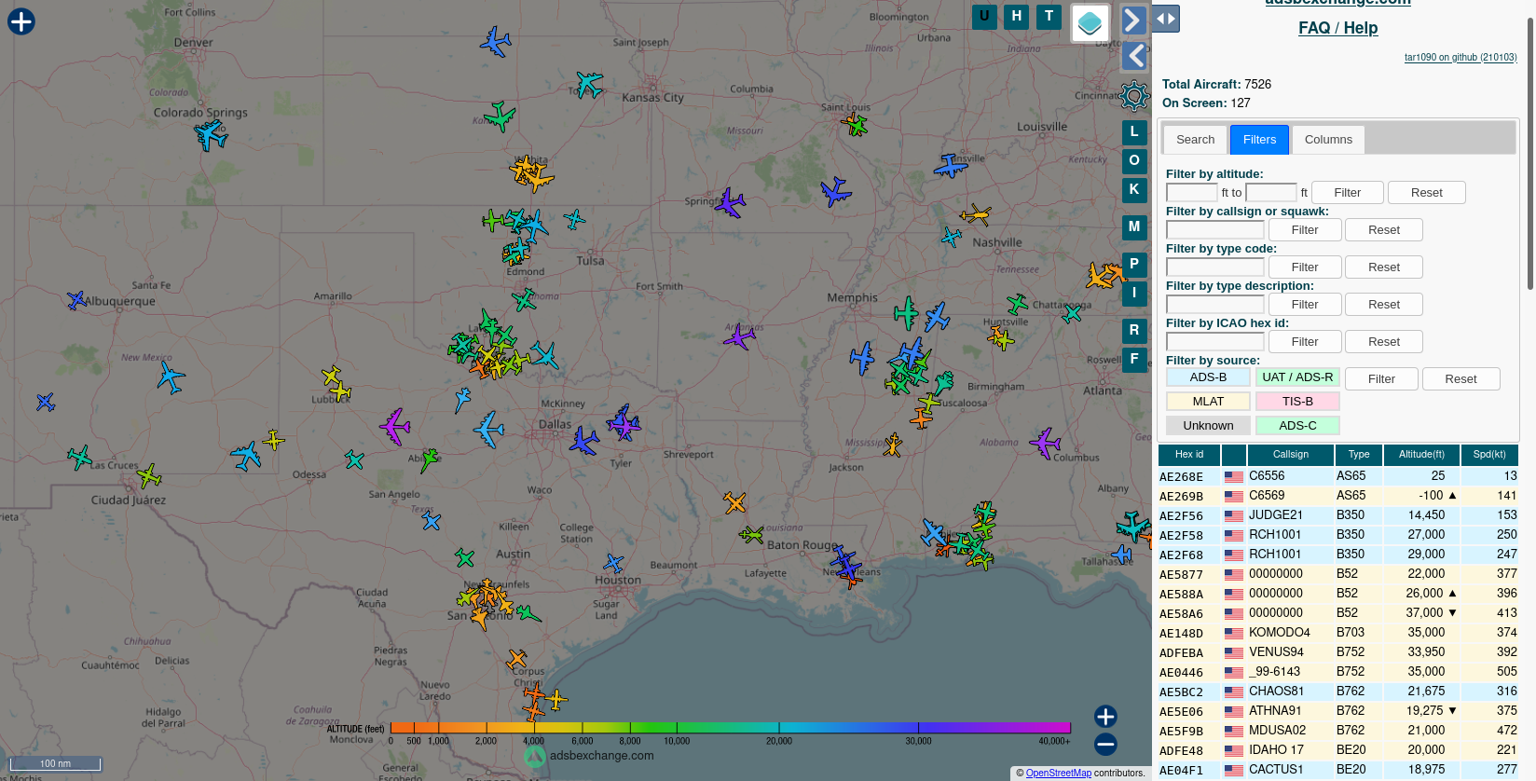Select the CHAOS81 aircraft row
This screenshot has height=781, width=1536.
pyautogui.click(x=1338, y=692)
